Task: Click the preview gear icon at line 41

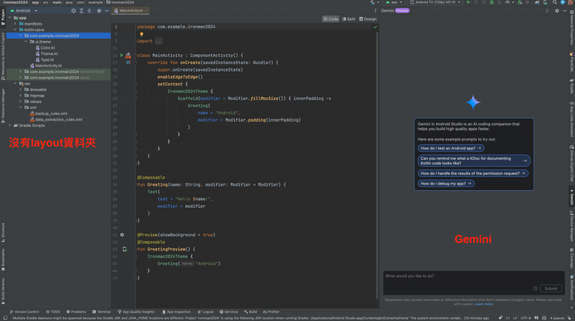Action: click(x=122, y=235)
